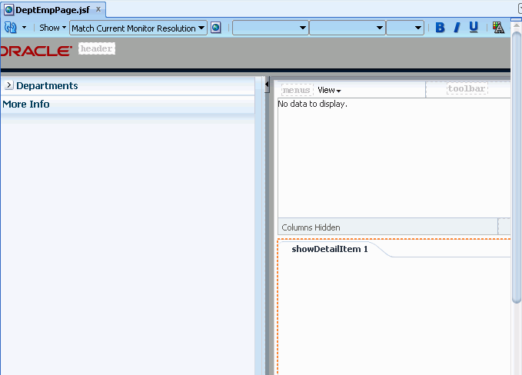Click the Refresh page icon in toolbar
This screenshot has height=375, width=522.
[x=11, y=28]
